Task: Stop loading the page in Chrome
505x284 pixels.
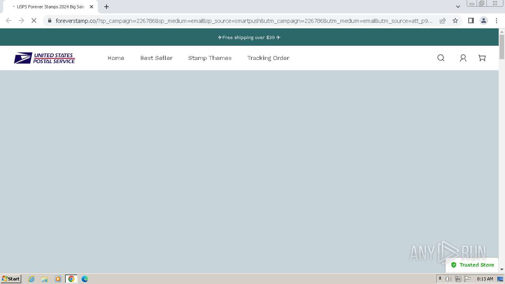Action: coord(34,21)
